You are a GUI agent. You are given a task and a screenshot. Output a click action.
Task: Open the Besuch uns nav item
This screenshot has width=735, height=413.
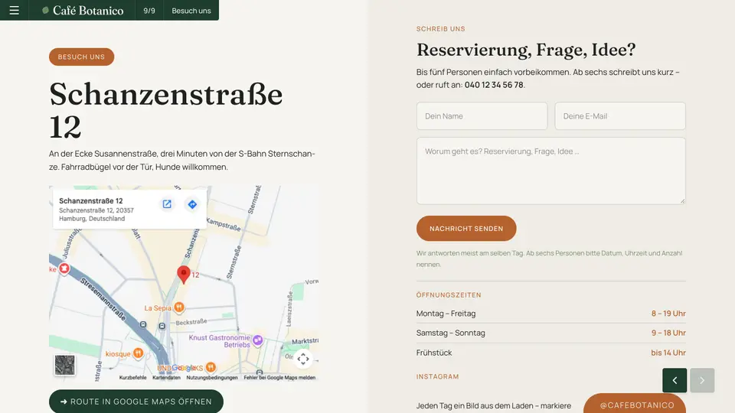coord(191,10)
